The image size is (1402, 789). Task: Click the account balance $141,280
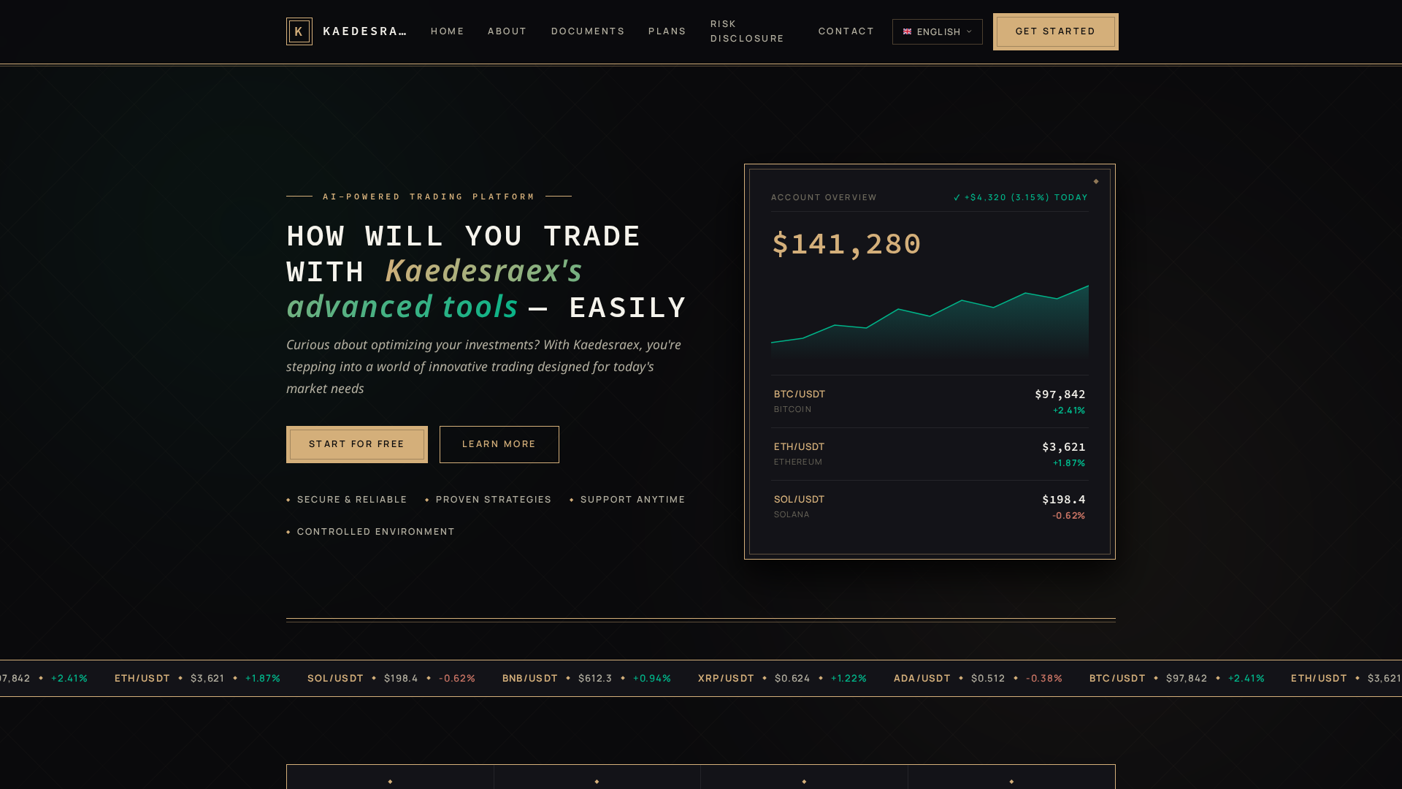[x=846, y=244]
